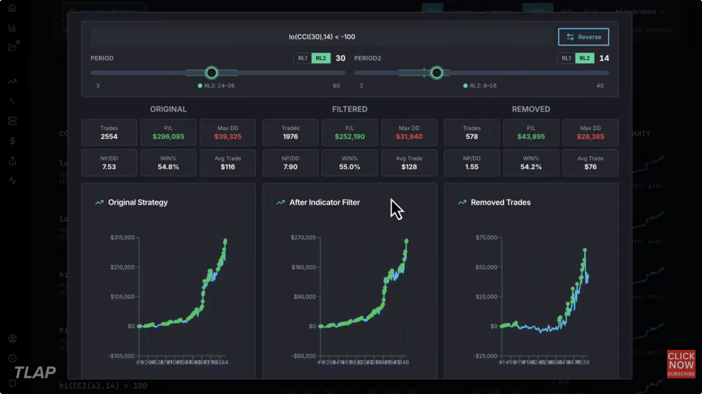Open the stacked server icon in the sidebar
Image resolution: width=702 pixels, height=394 pixels.
13,121
